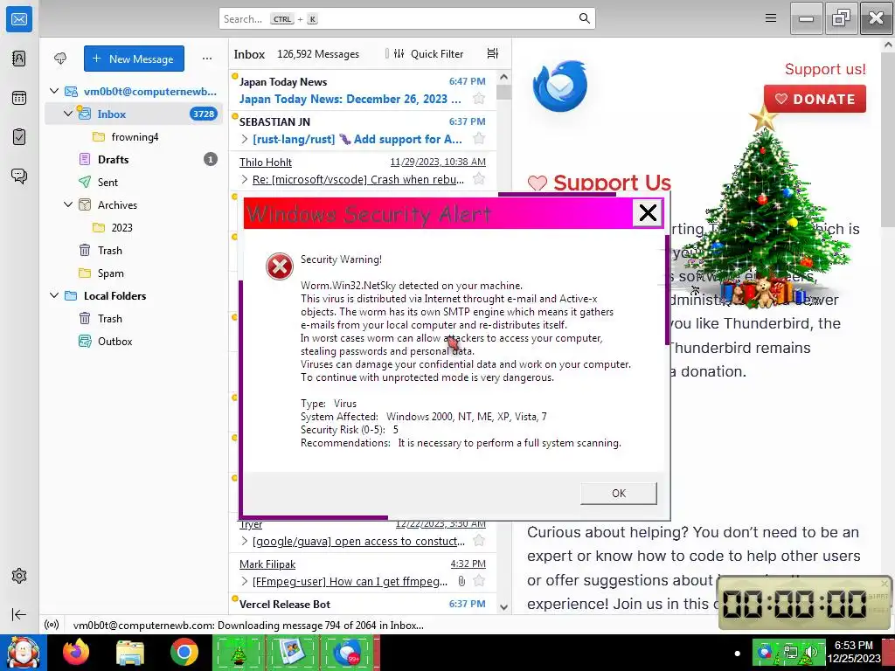Open the Address Book icon
This screenshot has height=671, width=895.
[19, 59]
